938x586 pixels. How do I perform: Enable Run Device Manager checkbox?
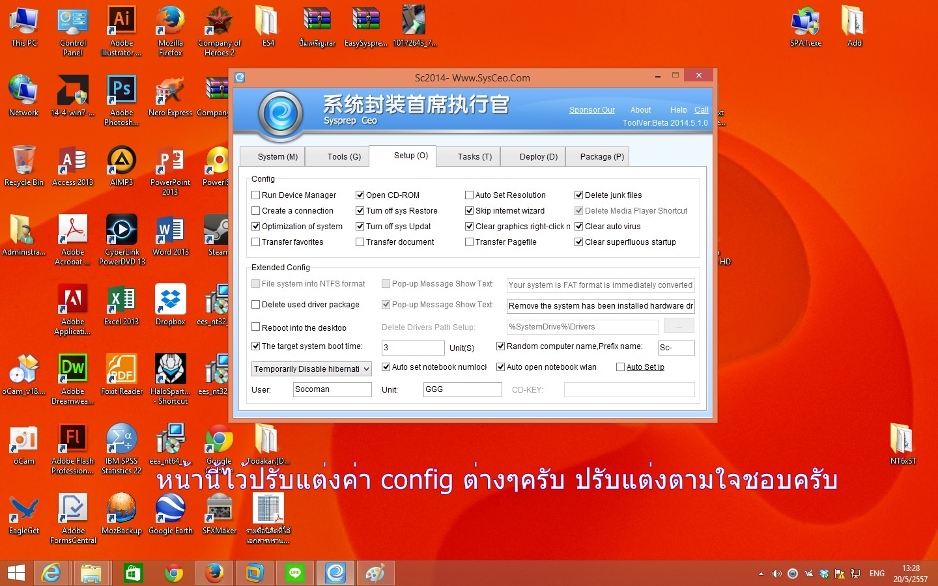pyautogui.click(x=256, y=195)
